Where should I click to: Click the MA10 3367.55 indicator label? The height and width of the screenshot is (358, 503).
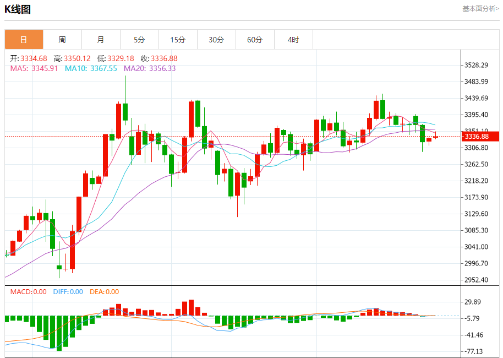[91, 68]
